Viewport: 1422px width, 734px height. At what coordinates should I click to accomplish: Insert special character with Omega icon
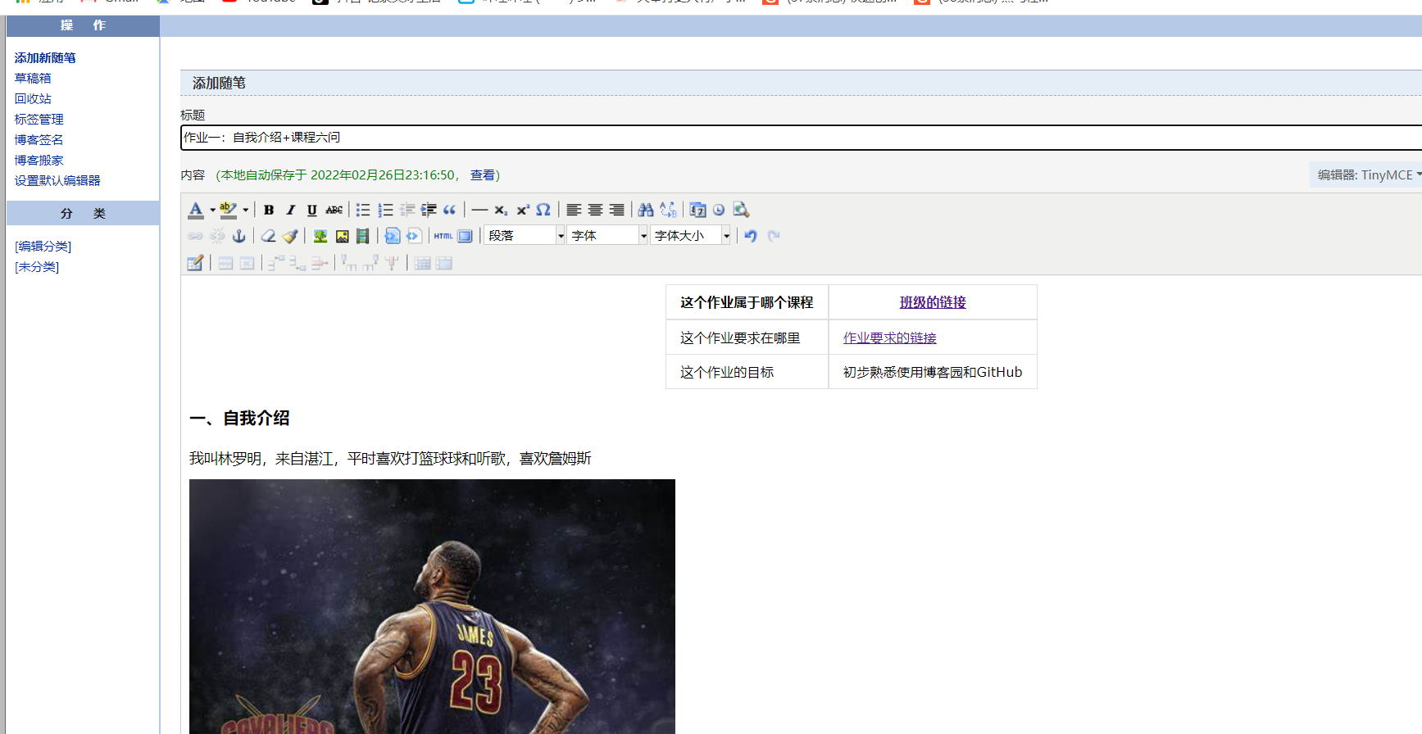(x=543, y=210)
